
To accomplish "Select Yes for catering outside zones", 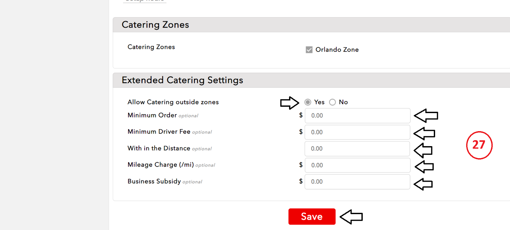I will click(x=308, y=102).
